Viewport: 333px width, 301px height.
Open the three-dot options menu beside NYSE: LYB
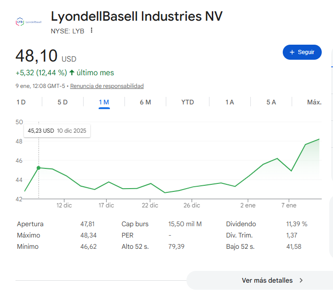point(92,31)
